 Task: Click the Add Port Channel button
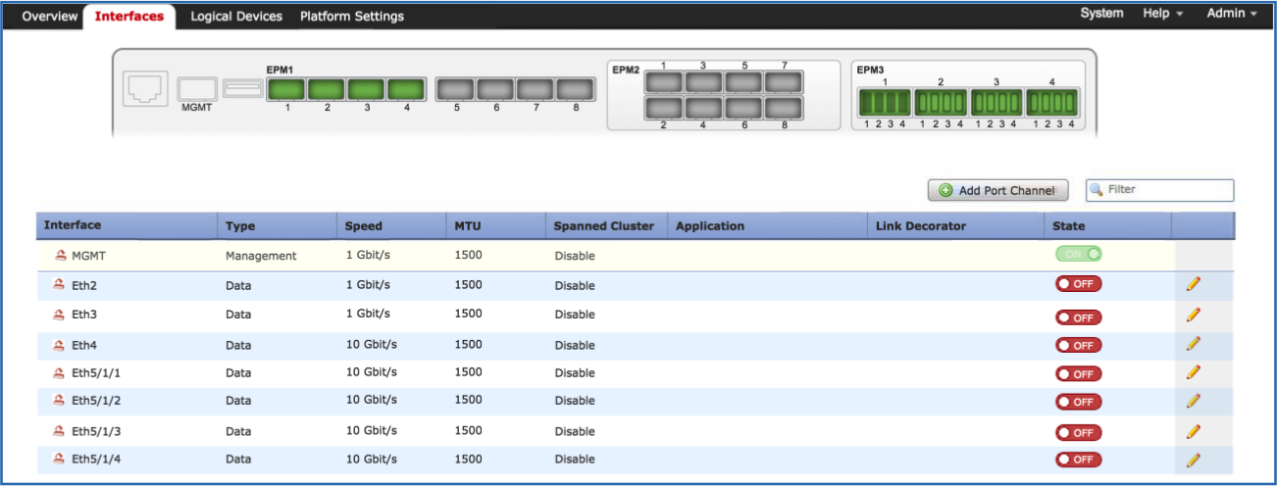click(997, 190)
